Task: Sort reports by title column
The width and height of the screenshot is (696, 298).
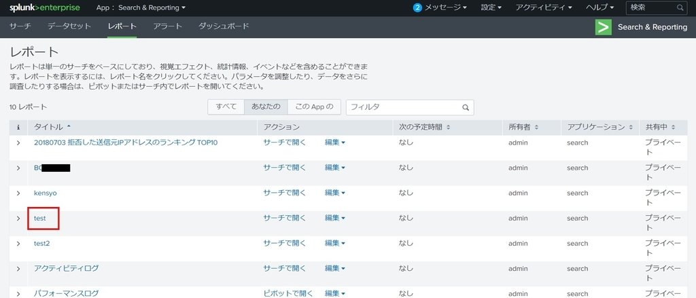Action: pos(52,127)
